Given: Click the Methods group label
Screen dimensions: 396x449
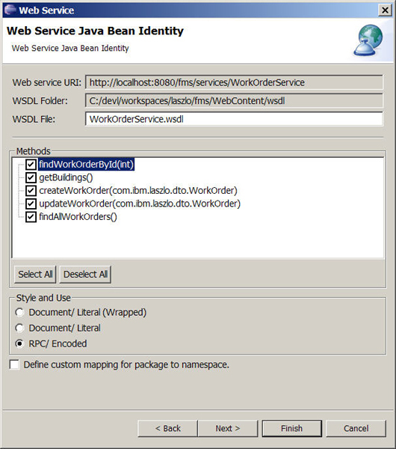Looking at the screenshot, I should click(33, 151).
